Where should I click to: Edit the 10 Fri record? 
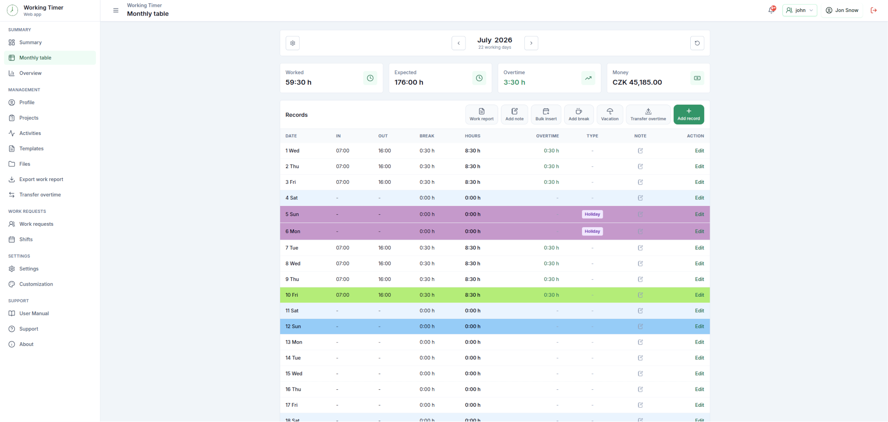click(x=699, y=295)
